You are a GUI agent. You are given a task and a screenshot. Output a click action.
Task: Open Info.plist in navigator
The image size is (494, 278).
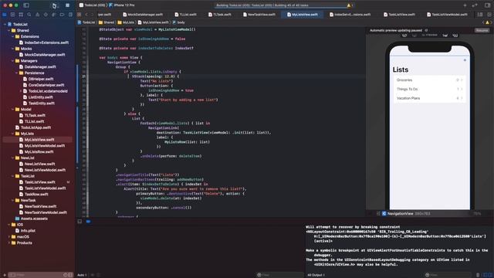(x=25, y=231)
